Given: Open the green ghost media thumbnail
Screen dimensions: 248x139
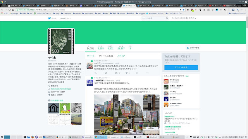Looking at the screenshot, I should (65, 108).
